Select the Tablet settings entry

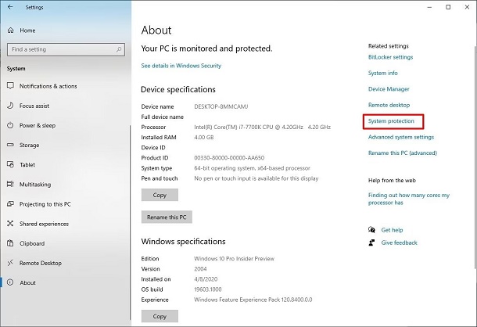pos(27,165)
